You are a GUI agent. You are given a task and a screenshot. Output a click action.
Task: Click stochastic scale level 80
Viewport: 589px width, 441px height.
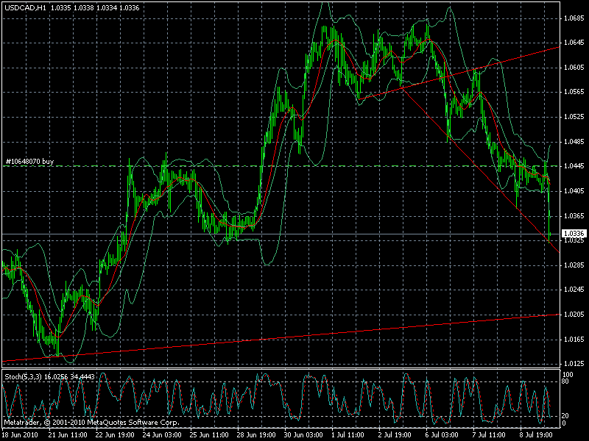pos(566,381)
